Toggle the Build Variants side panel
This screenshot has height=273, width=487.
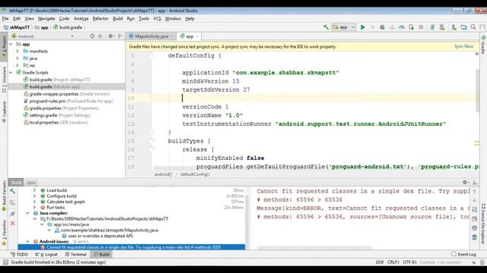pyautogui.click(x=4, y=196)
